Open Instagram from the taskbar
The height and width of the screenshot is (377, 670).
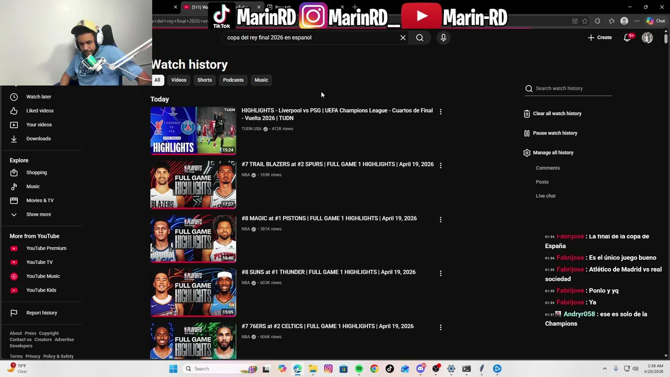click(328, 369)
